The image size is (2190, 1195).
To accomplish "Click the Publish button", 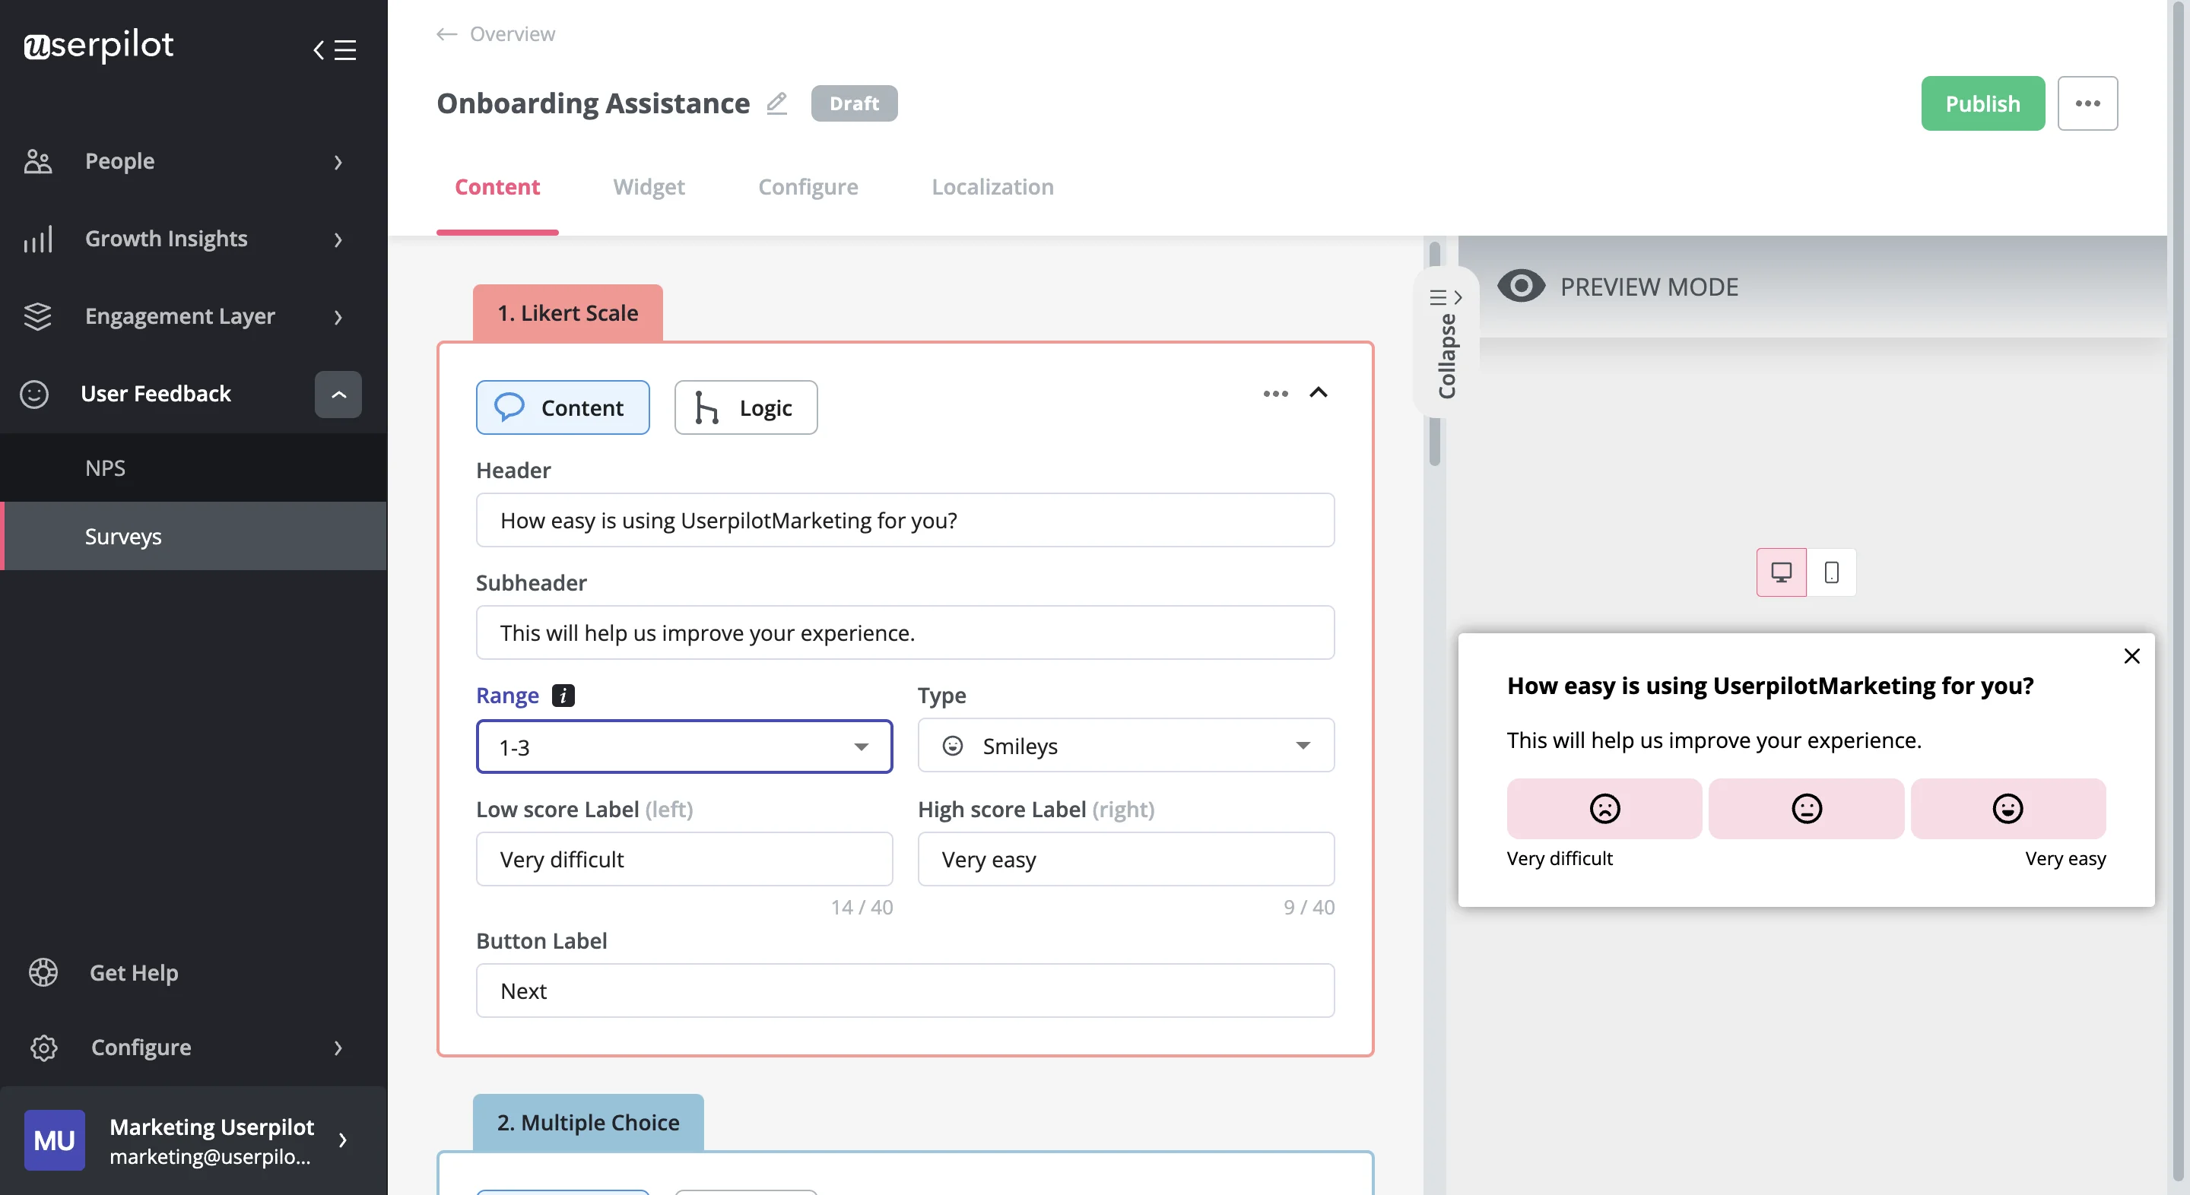I will (x=1982, y=103).
